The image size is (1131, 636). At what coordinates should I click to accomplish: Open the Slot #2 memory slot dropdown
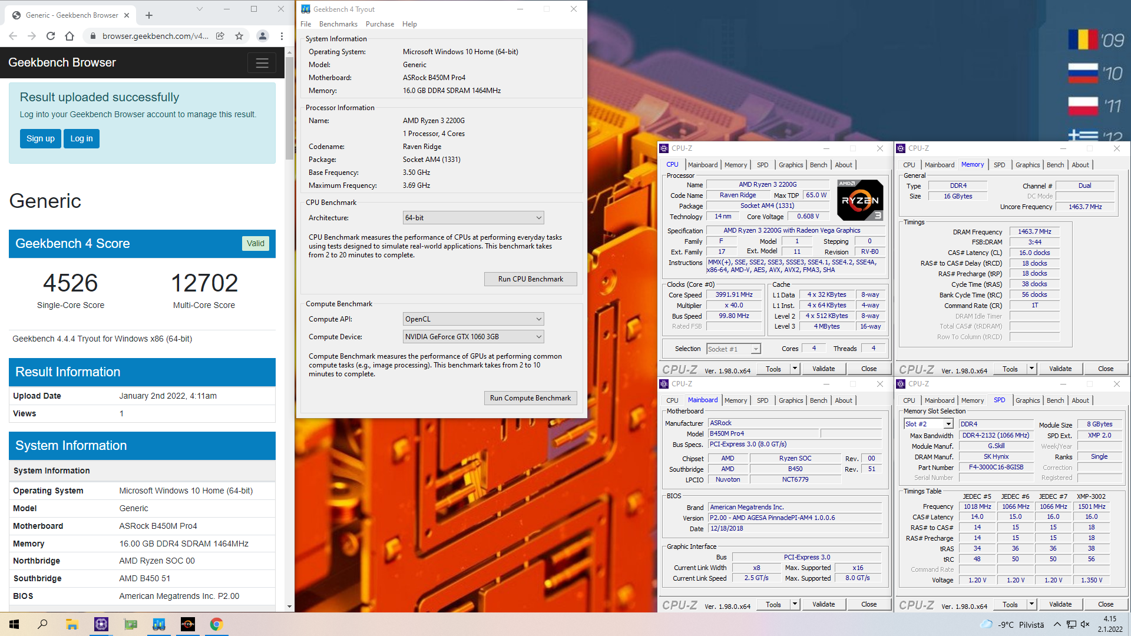928,424
